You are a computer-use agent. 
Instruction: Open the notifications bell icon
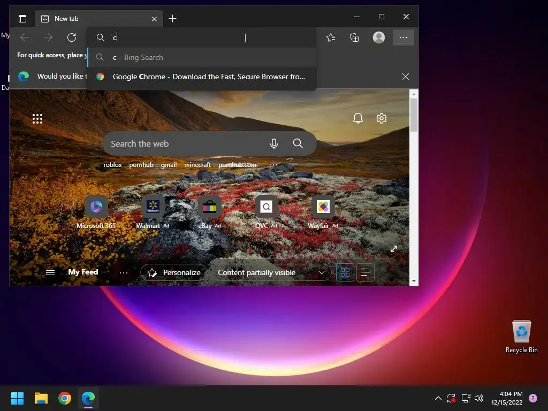tap(358, 118)
